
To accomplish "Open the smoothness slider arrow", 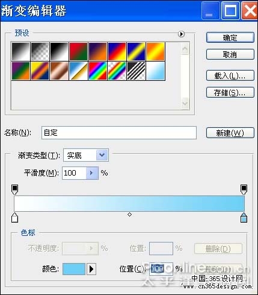I will (92, 173).
